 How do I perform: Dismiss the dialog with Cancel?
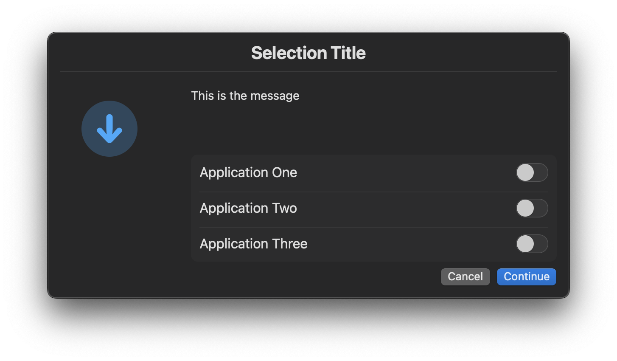[x=465, y=276]
